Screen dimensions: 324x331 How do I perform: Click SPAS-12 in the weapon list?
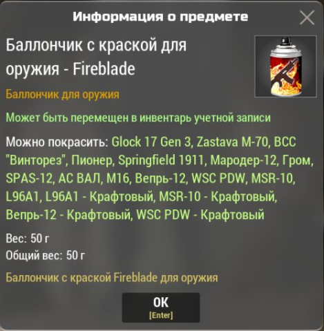click(x=29, y=178)
